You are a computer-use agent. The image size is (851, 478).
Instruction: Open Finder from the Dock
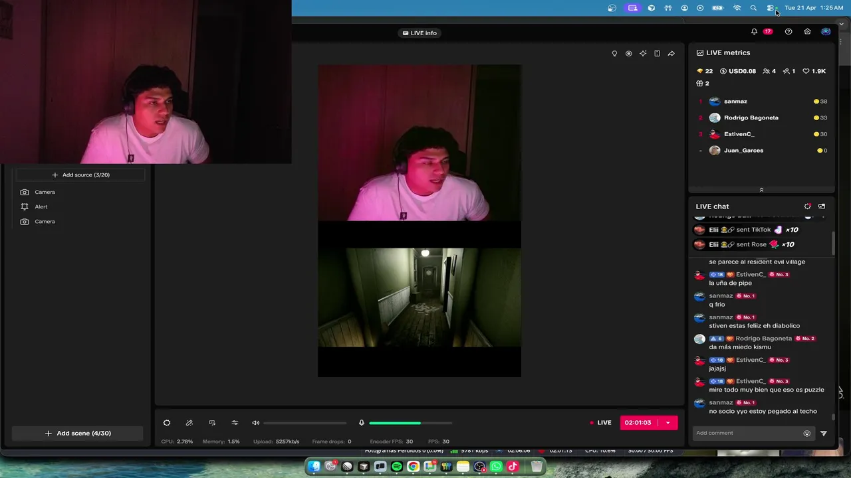[x=314, y=467]
